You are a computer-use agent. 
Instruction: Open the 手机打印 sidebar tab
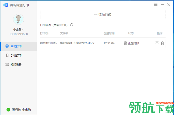(x=19, y=55)
